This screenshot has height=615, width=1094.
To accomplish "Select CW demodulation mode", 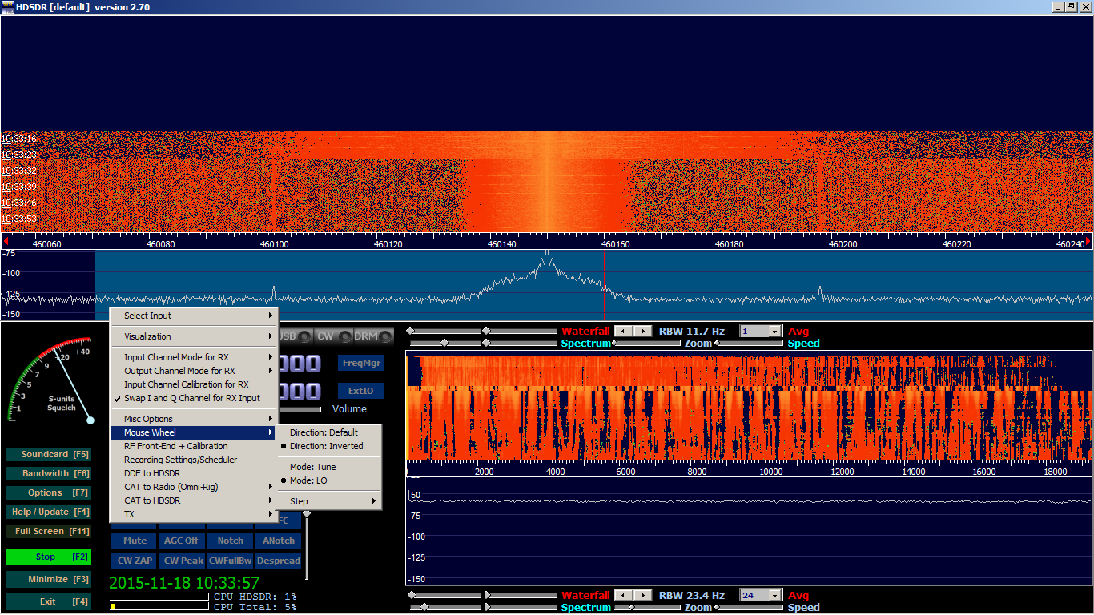I will coord(333,336).
